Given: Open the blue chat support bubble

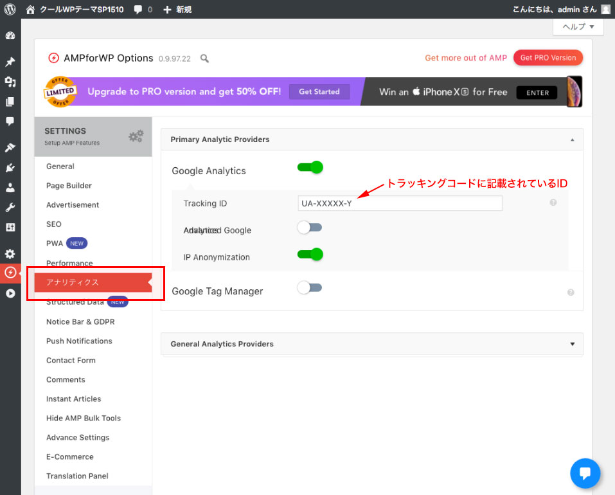Looking at the screenshot, I should pos(585,473).
